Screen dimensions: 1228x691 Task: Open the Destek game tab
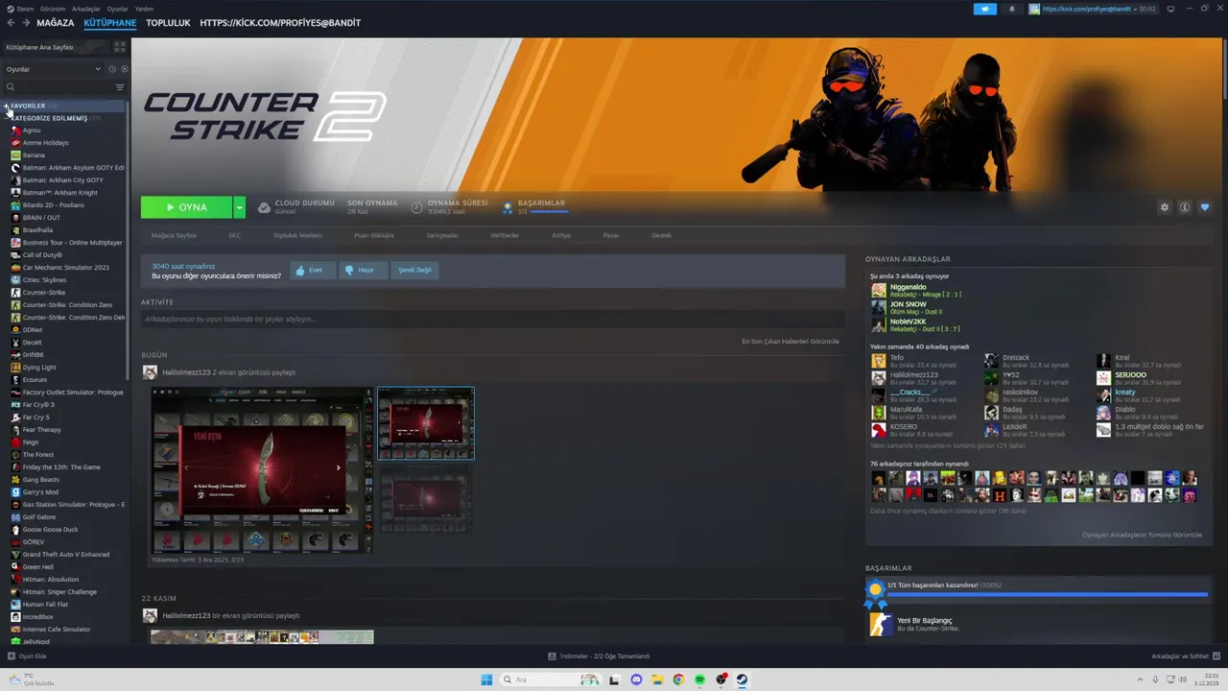click(x=662, y=235)
